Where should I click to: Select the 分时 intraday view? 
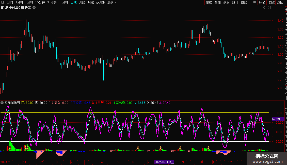click(x=10, y=2)
